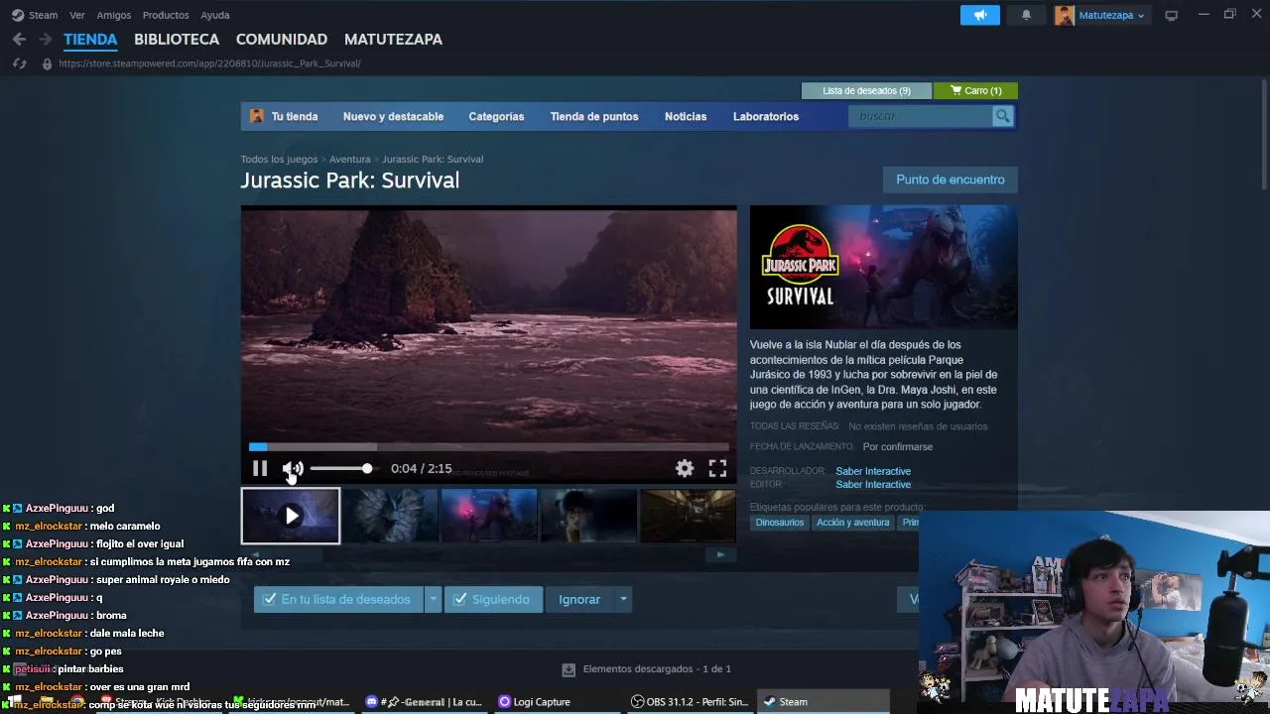
Task: Open OBS 31.1.2 from taskbar
Action: [x=690, y=702]
